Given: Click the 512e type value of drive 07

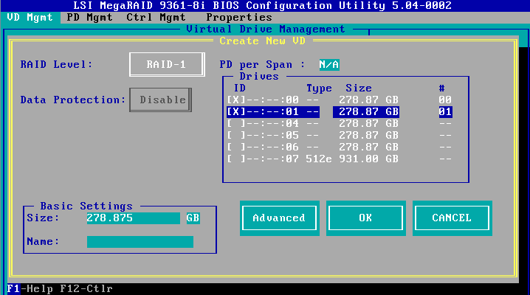Looking at the screenshot, I should 319,159.
